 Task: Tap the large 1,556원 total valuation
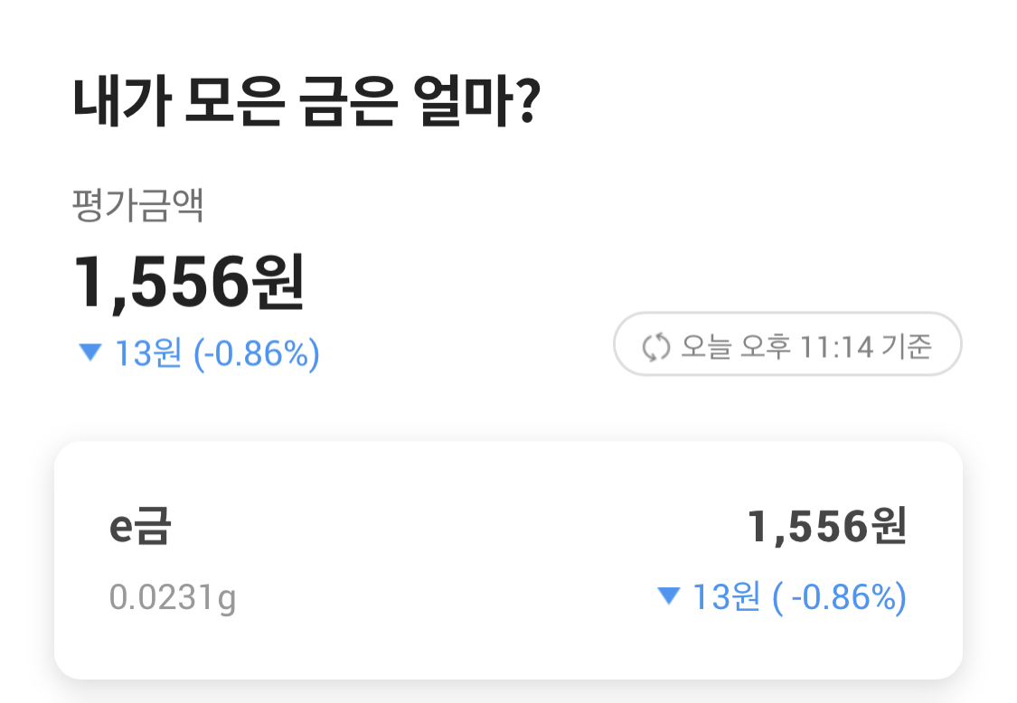coord(189,282)
